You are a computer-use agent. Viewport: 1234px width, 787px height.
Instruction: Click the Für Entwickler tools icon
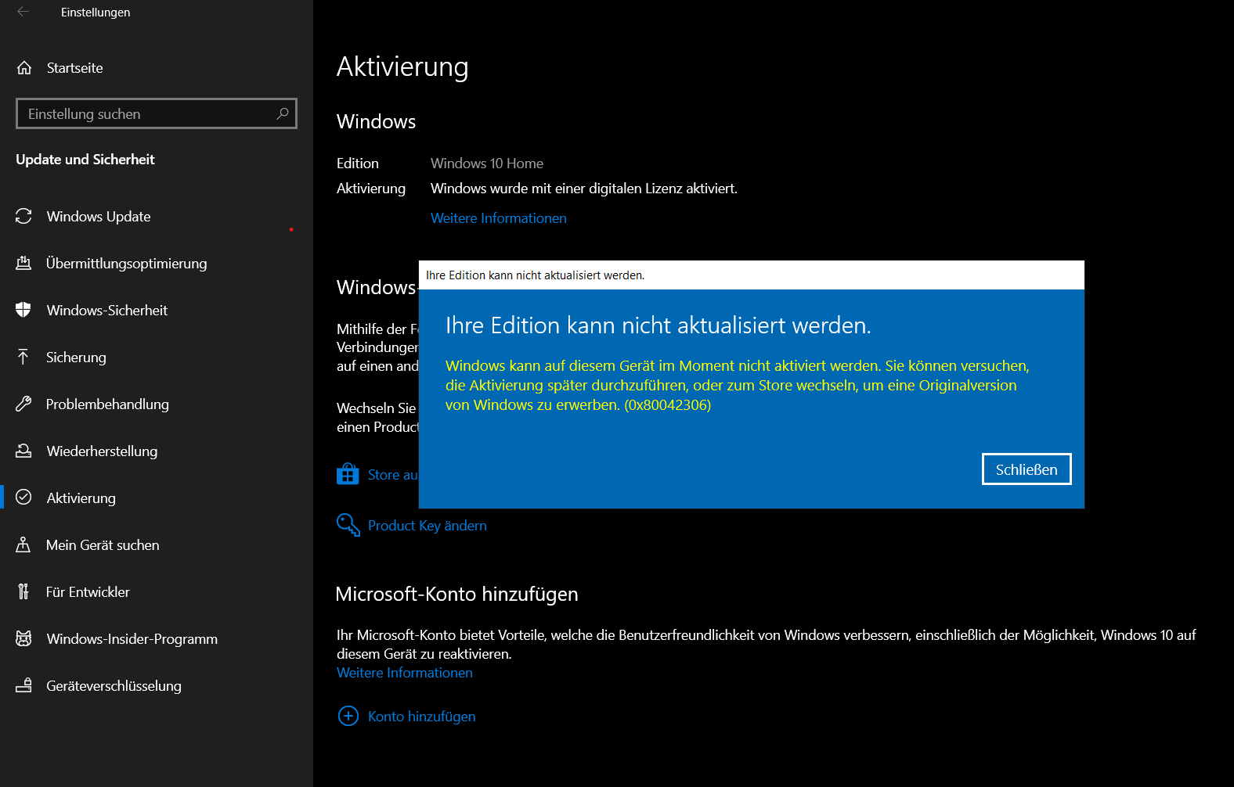pyautogui.click(x=23, y=591)
